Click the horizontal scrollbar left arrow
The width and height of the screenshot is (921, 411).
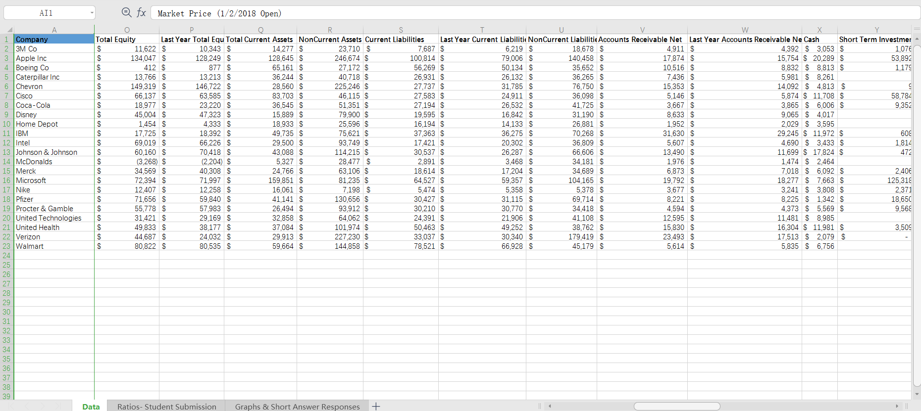(550, 406)
